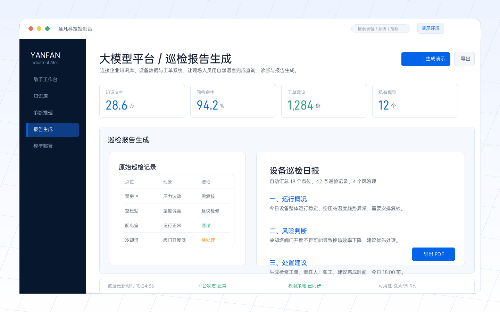
Task: Click the 压力波动 cell
Action: pyautogui.click(x=172, y=196)
